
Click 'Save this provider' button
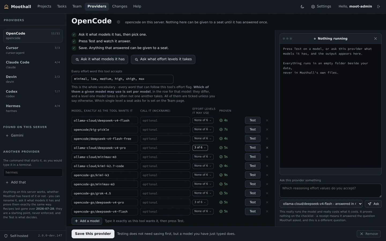pyautogui.click(x=93, y=234)
